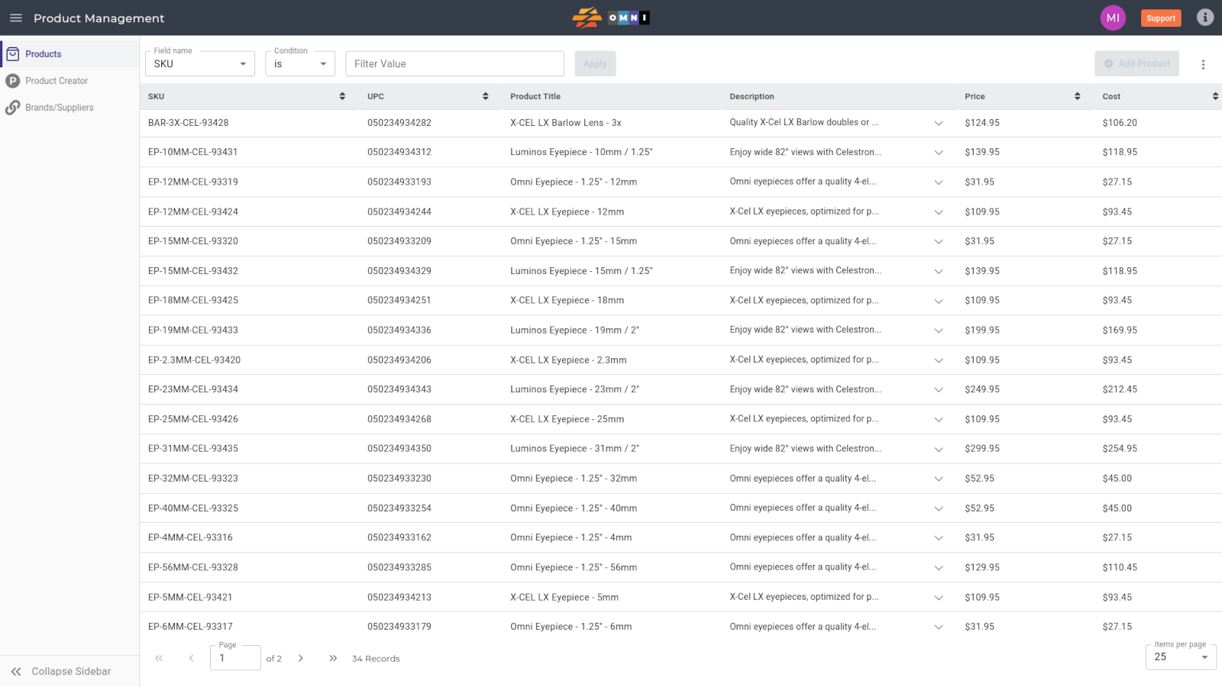
Task: Jump to the last page of records
Action: tap(333, 658)
